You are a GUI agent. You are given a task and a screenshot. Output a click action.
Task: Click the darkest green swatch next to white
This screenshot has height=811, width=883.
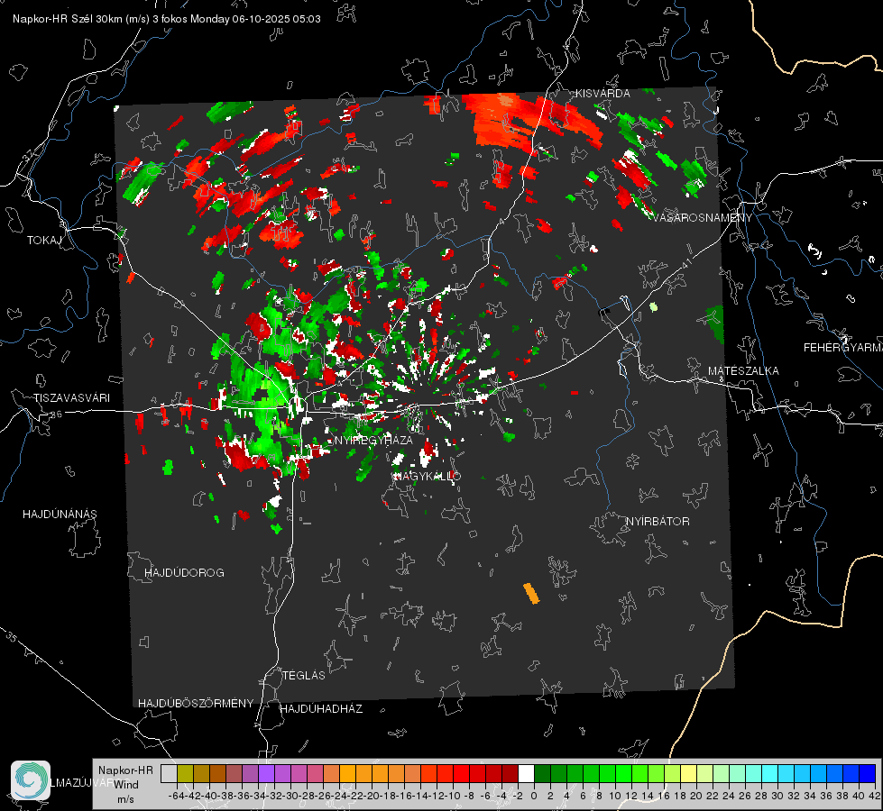point(542,773)
